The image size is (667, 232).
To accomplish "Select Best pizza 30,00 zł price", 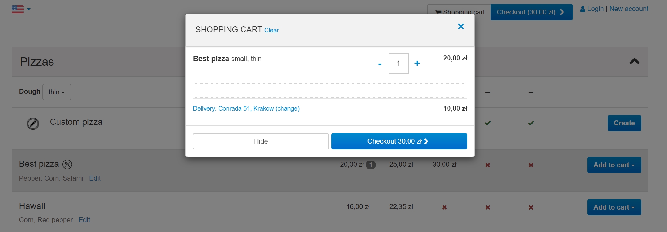I will tap(444, 165).
